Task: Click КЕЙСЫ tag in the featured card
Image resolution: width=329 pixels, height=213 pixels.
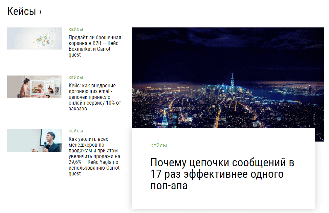Action: (158, 146)
